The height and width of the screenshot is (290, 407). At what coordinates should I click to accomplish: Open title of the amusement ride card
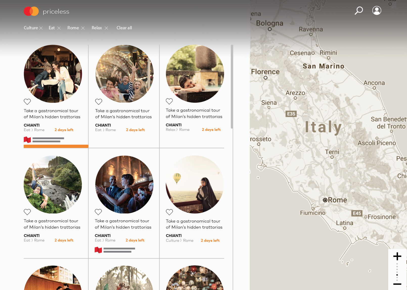(123, 114)
